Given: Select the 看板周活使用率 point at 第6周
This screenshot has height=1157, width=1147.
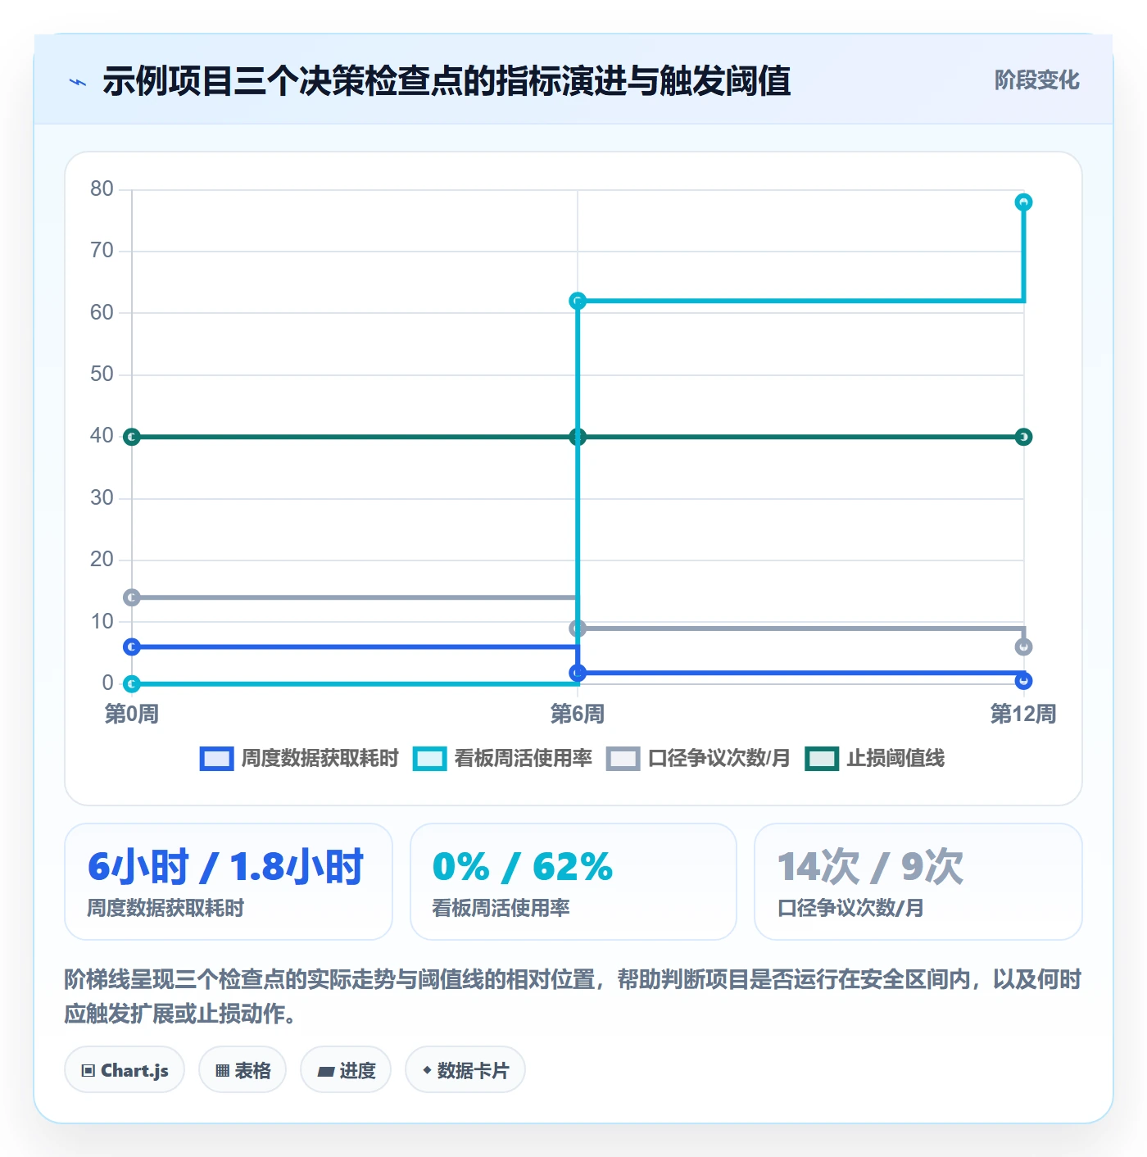Looking at the screenshot, I should point(578,302).
